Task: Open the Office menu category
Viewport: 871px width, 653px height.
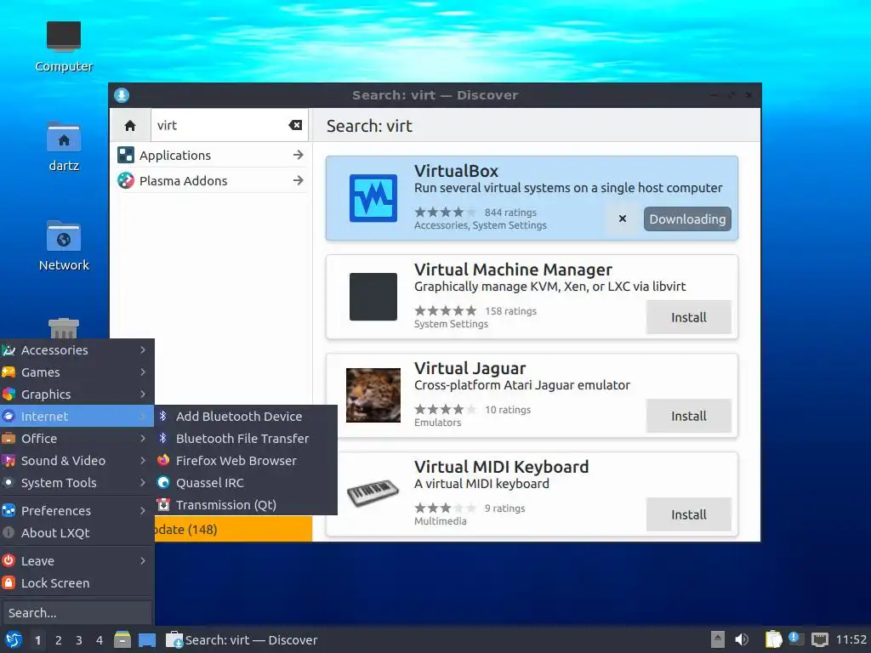Action: (x=77, y=438)
